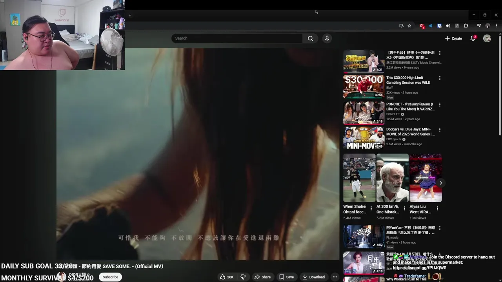Play the $30,000 gambling session thumbnail

[x=364, y=87]
